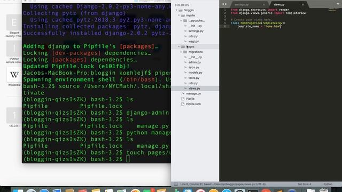Open the 127.0.0.1 desktop shortcut icon
Image resolution: width=342 pixels, height=192 pixels.
tap(14, 115)
